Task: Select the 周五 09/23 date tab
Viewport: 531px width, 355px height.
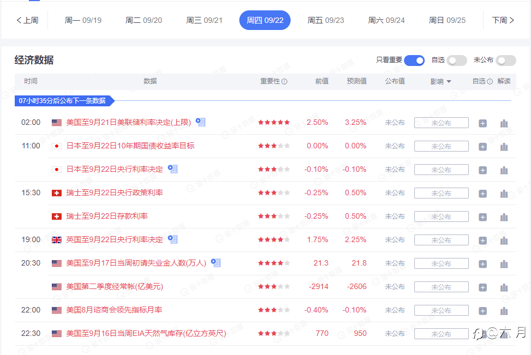Action: pyautogui.click(x=326, y=20)
